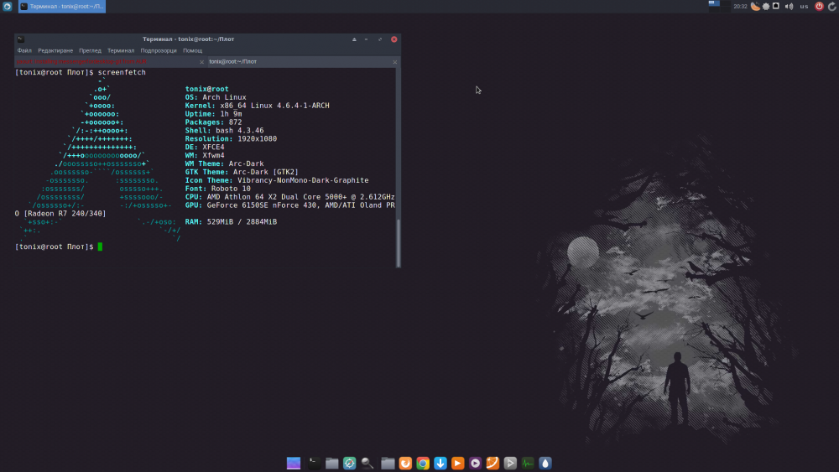Click the red power button in the panel
The width and height of the screenshot is (839, 472).
pyautogui.click(x=819, y=7)
